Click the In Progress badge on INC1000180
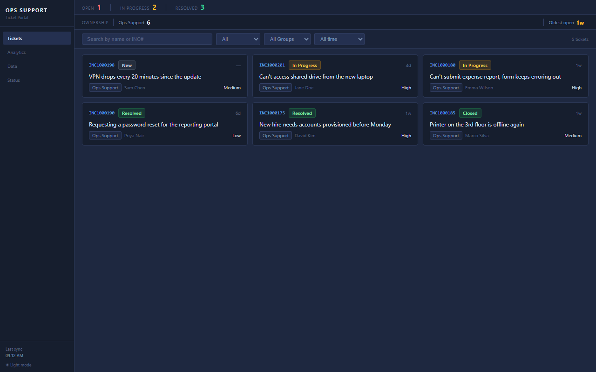Screen dimensions: 596x372 475,66
